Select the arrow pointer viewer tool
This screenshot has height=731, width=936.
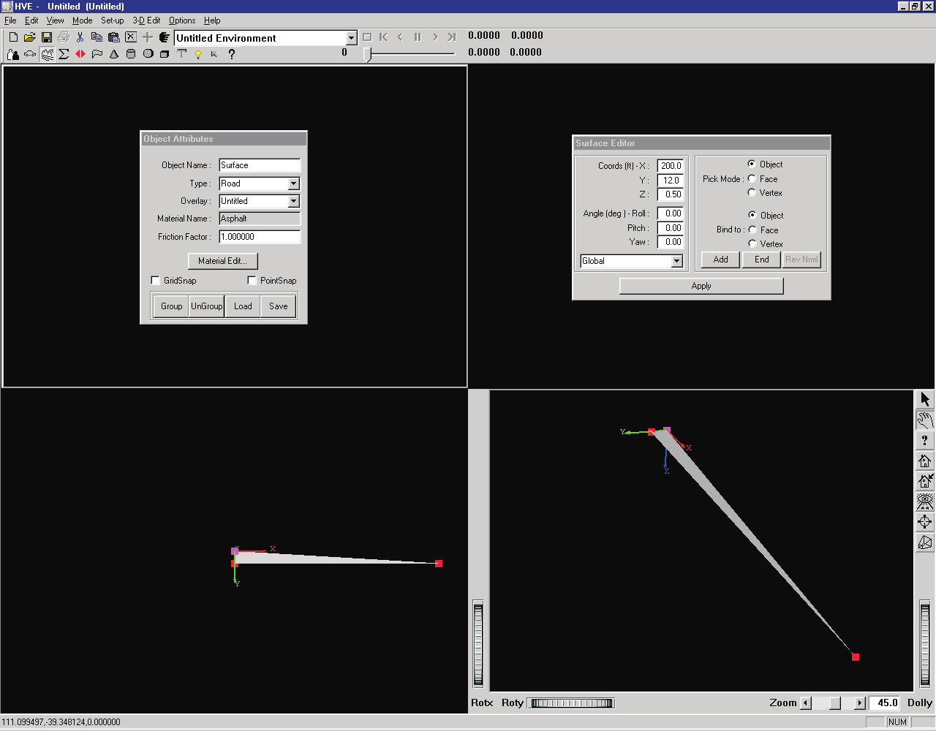pyautogui.click(x=925, y=399)
